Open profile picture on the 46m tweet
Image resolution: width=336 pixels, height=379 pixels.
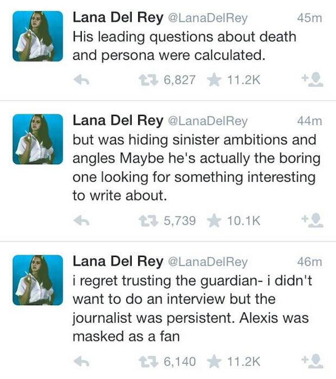pyautogui.click(x=38, y=280)
